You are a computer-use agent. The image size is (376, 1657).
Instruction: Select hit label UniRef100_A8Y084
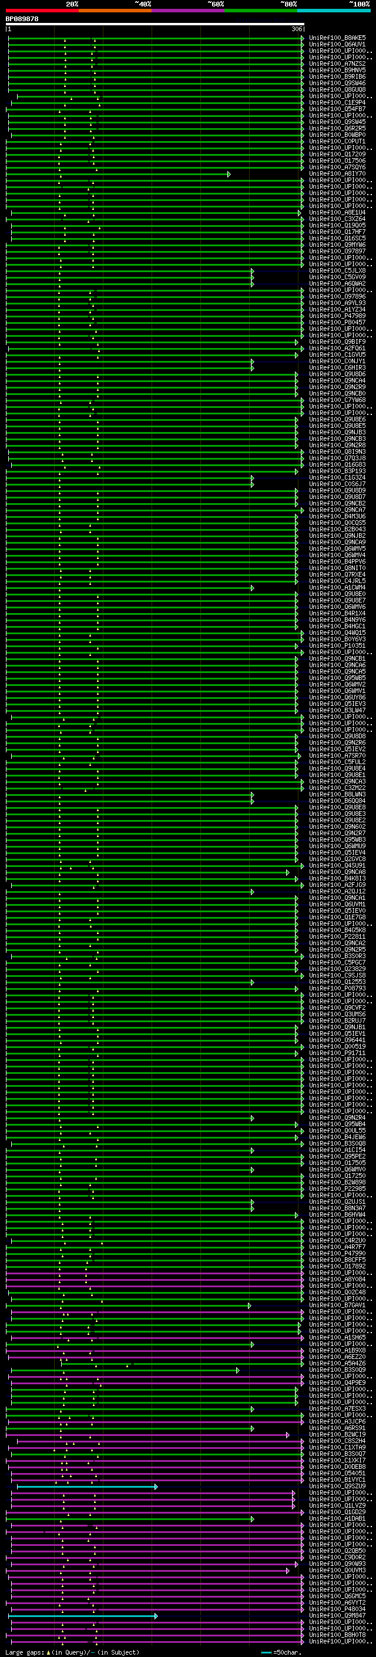click(x=337, y=1279)
